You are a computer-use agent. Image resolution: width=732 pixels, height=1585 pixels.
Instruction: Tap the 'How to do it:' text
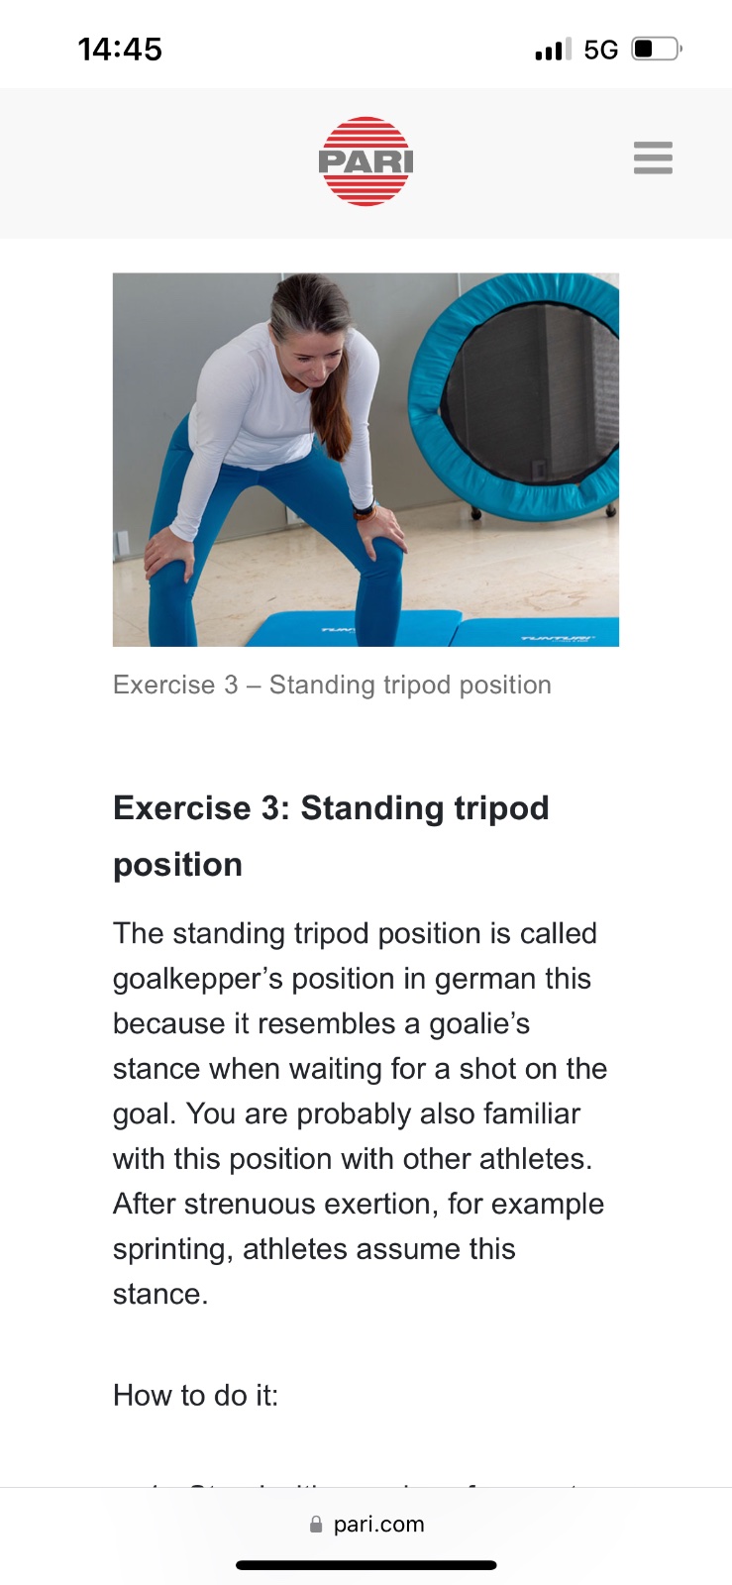coord(195,1396)
